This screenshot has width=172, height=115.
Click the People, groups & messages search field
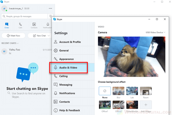pos(25,16)
